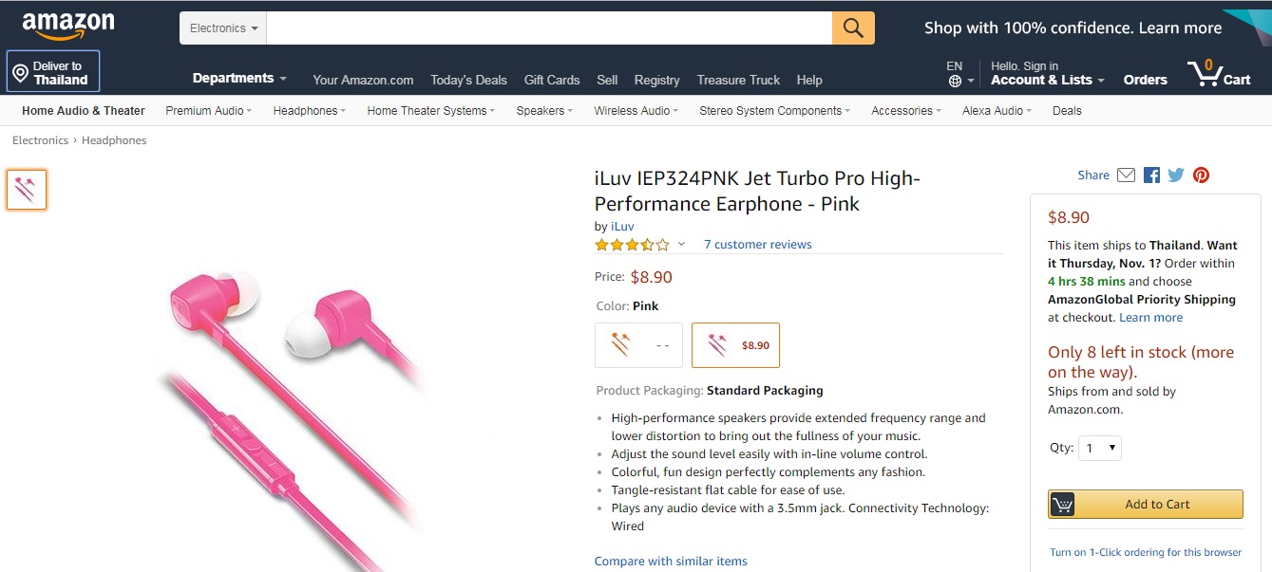This screenshot has height=572, width=1272.
Task: Click the Add to Cart button
Action: click(x=1145, y=504)
